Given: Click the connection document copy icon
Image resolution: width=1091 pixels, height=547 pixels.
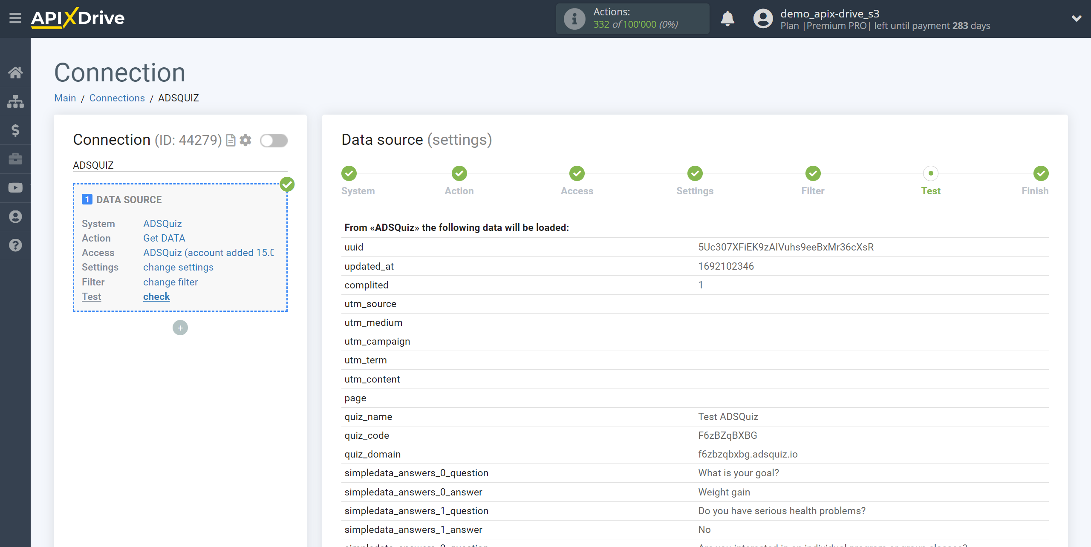Looking at the screenshot, I should [x=231, y=140].
